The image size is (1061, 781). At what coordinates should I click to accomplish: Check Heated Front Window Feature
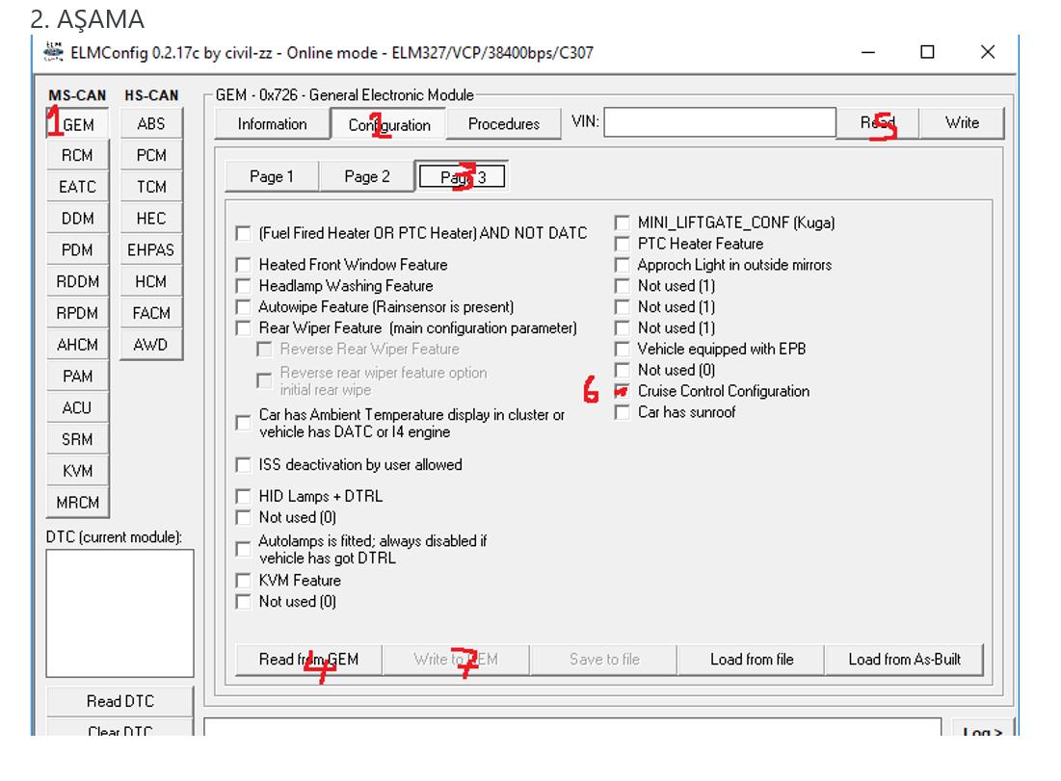click(x=244, y=265)
